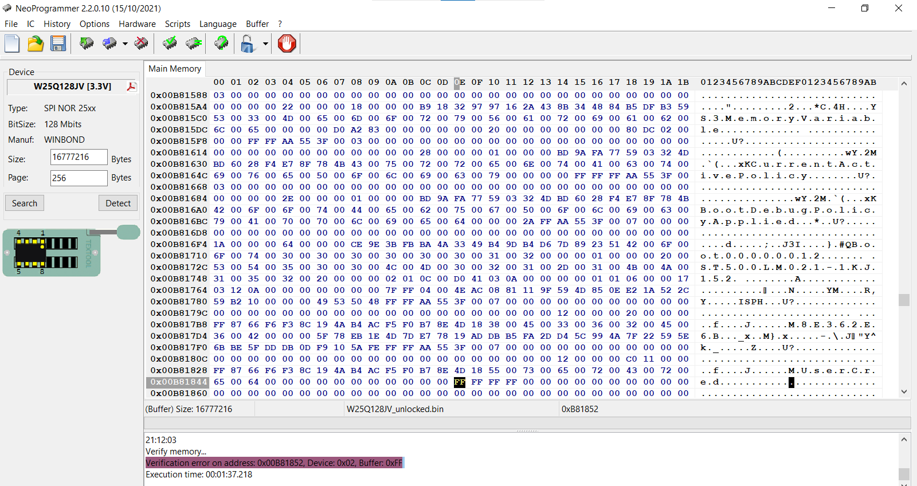Click the chip icon with green checkmark

click(x=170, y=44)
